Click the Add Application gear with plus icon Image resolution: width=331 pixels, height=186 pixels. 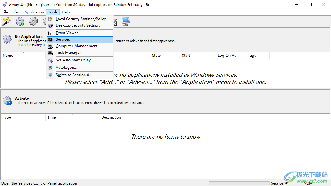click(20, 21)
